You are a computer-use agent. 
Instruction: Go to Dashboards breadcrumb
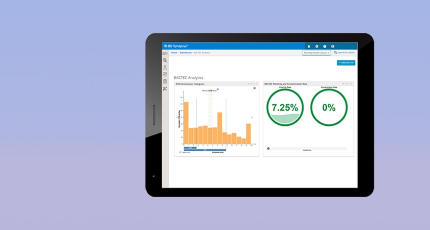coord(186,53)
